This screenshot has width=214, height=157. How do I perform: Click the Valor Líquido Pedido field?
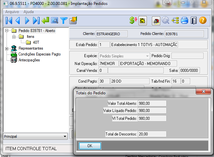152,111
